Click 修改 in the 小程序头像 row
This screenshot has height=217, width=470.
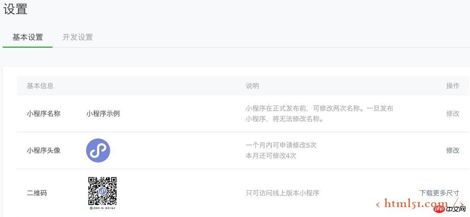pos(453,150)
